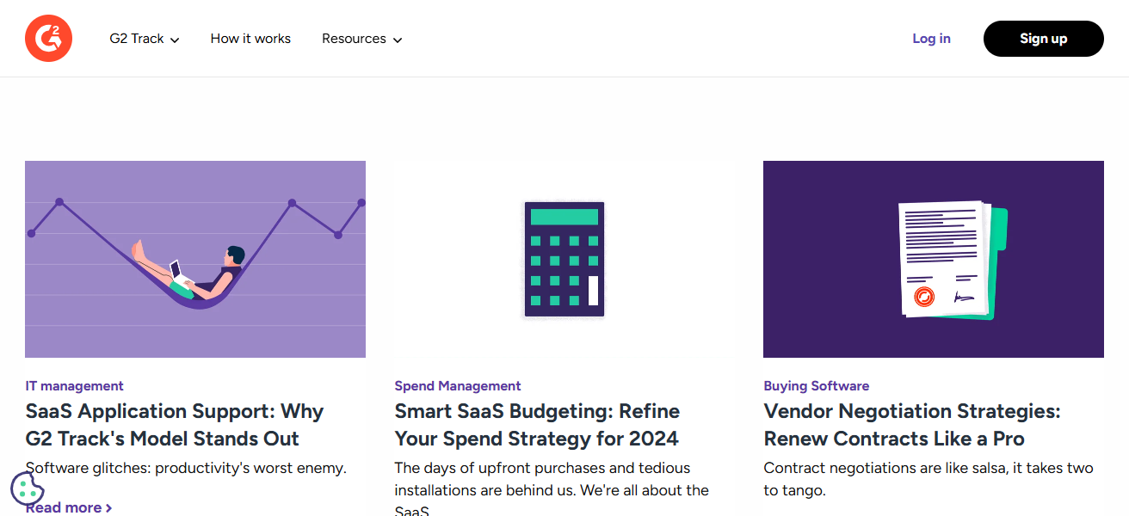Image resolution: width=1129 pixels, height=516 pixels.
Task: Open Smart SaaS Budgeting article title
Action: click(x=537, y=425)
